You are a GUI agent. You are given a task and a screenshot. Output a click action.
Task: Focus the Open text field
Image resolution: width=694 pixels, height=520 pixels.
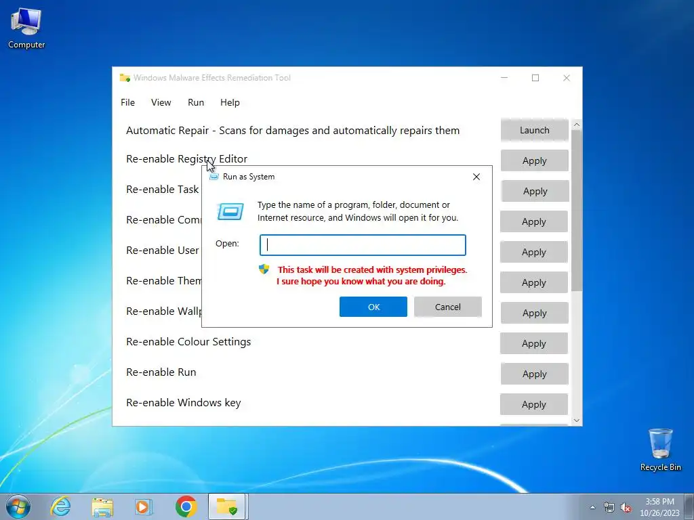[x=363, y=245]
